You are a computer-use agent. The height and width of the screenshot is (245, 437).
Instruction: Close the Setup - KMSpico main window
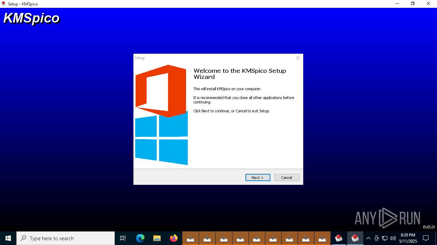pos(428,4)
